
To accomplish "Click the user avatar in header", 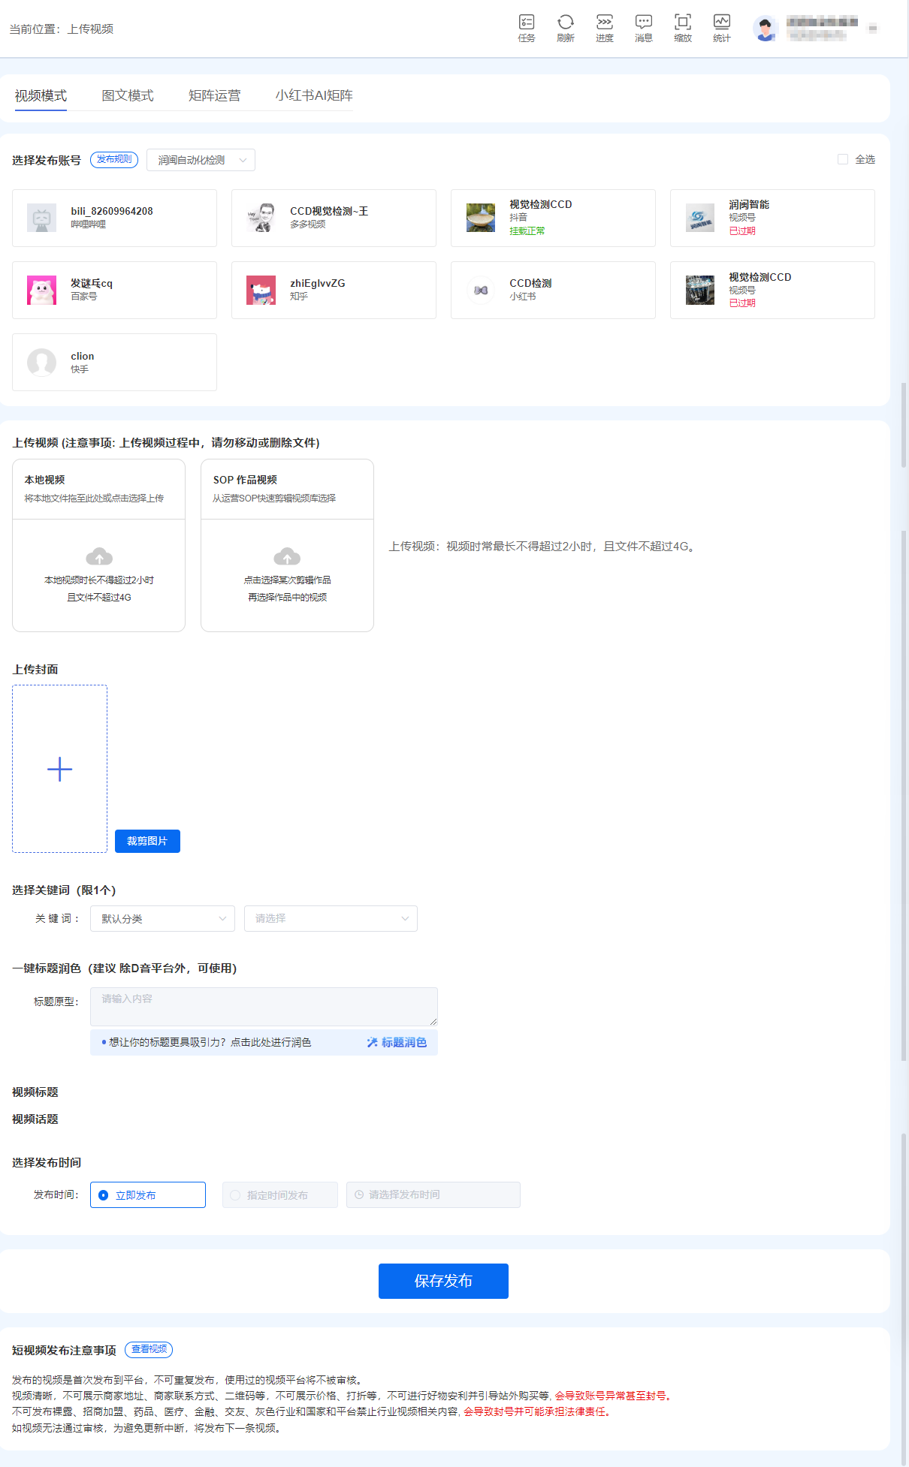I will pyautogui.click(x=766, y=29).
